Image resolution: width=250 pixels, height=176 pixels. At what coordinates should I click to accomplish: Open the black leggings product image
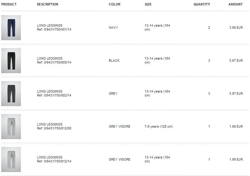pyautogui.click(x=11, y=60)
